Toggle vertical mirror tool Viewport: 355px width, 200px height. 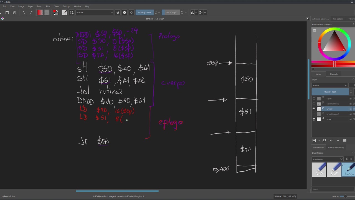201,12
